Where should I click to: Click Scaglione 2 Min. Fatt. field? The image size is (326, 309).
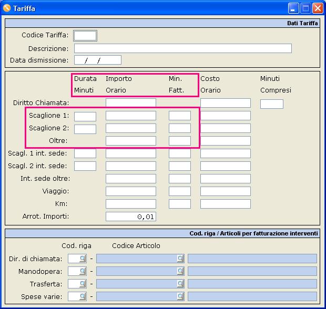[180, 128]
